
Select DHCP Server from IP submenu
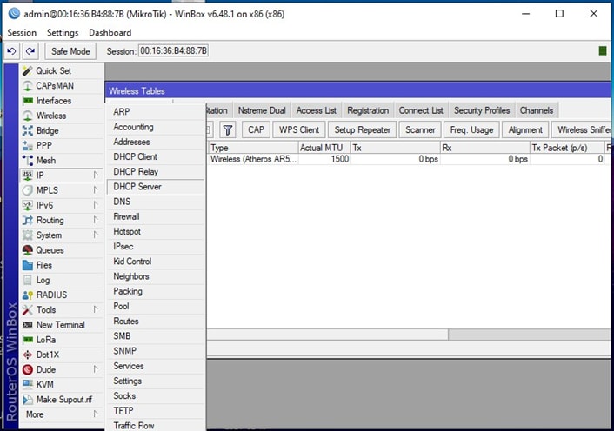tap(156, 187)
